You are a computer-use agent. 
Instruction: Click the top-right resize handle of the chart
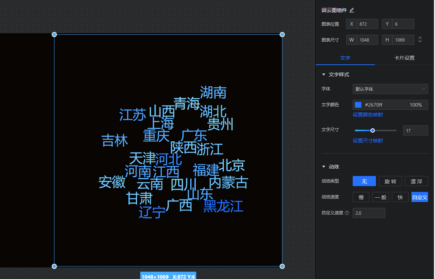pos(282,34)
